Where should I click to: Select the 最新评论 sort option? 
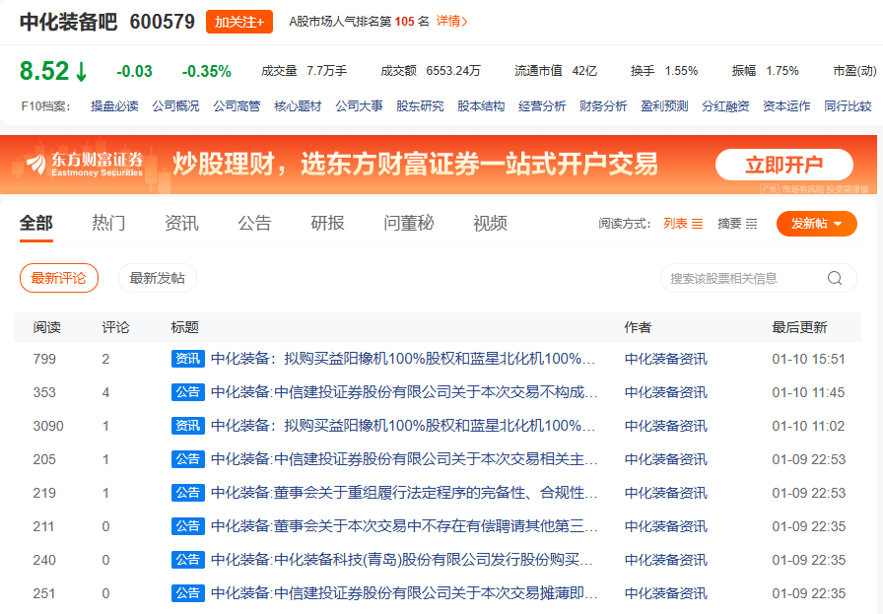59,278
